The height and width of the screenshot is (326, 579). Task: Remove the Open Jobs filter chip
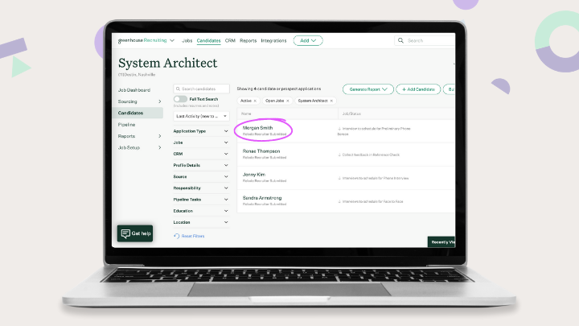(288, 101)
